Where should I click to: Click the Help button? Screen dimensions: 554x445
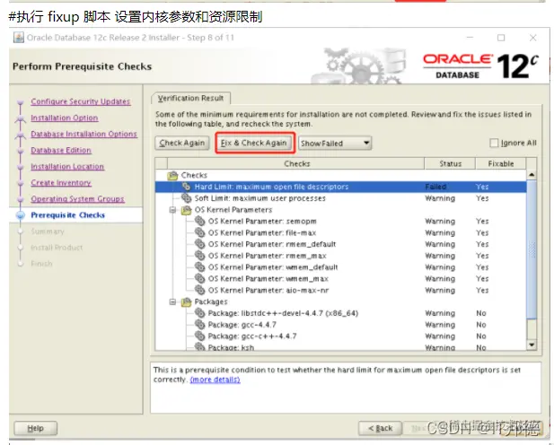[x=35, y=428]
